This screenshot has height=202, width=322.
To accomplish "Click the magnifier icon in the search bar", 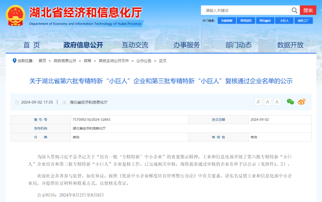I will [x=294, y=10].
